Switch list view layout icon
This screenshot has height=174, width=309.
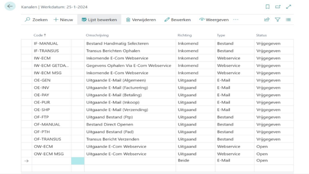[288, 19]
